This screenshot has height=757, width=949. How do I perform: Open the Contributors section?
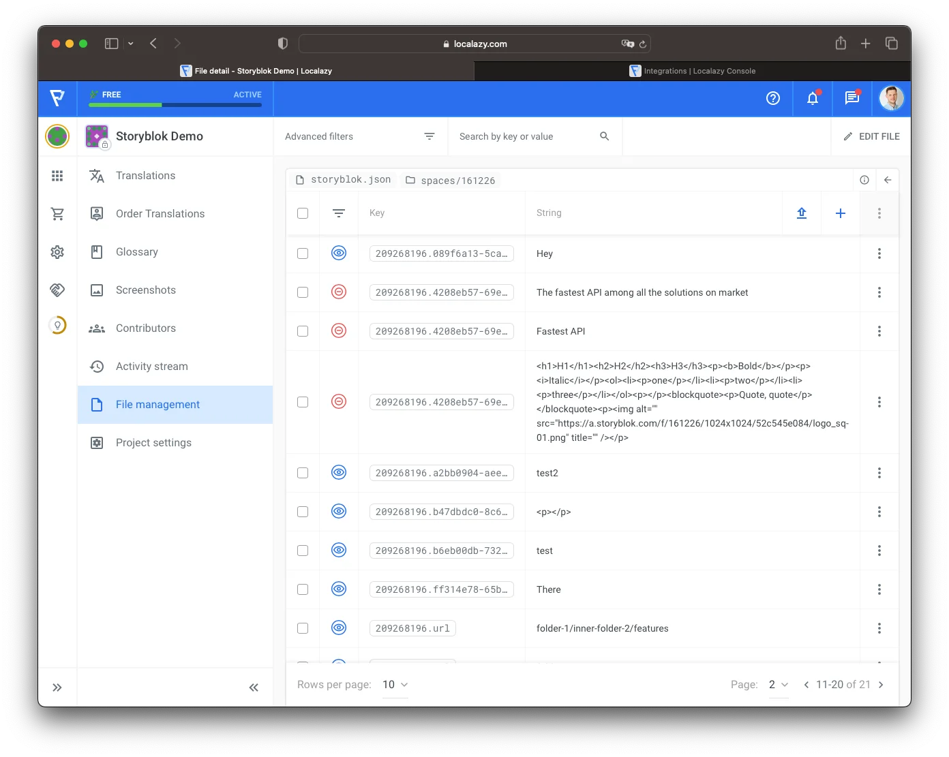point(175,328)
